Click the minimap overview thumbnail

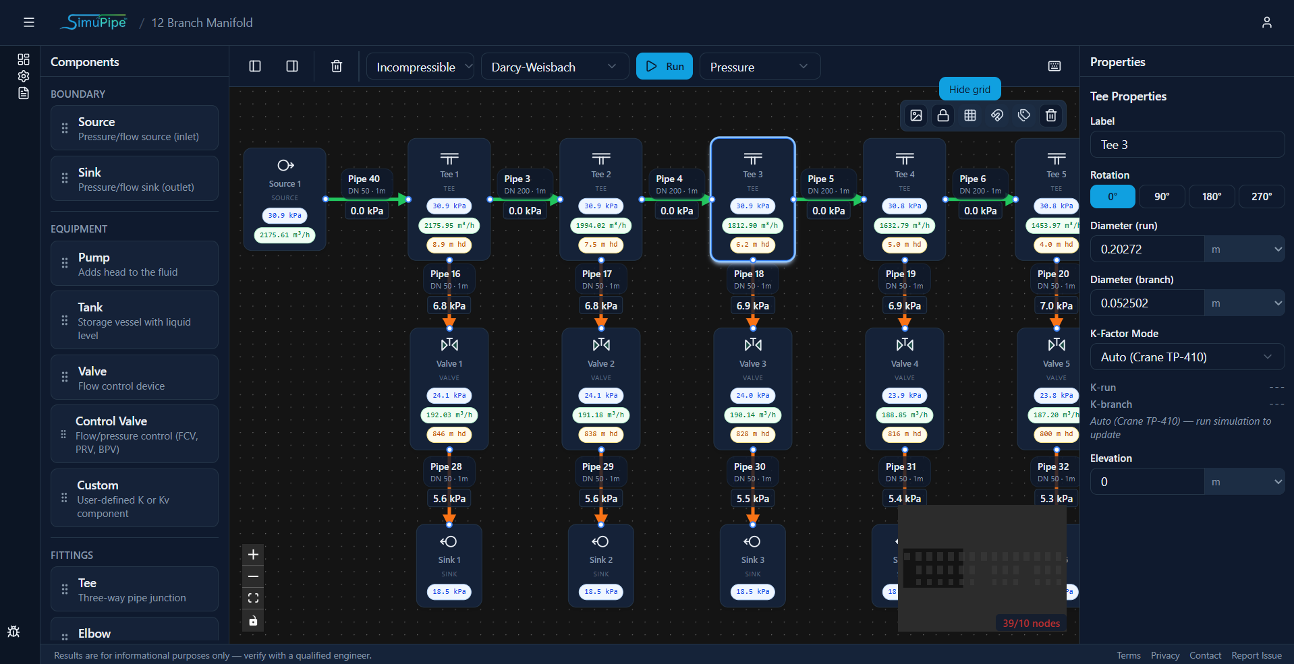982,568
